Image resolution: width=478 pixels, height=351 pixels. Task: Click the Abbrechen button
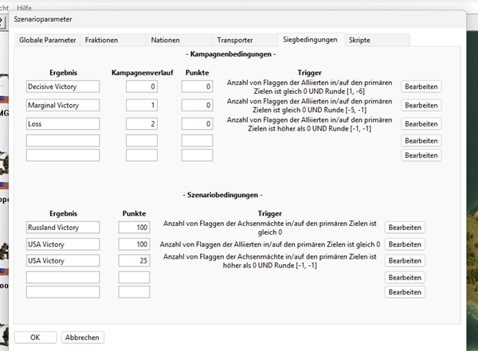pyautogui.click(x=83, y=337)
